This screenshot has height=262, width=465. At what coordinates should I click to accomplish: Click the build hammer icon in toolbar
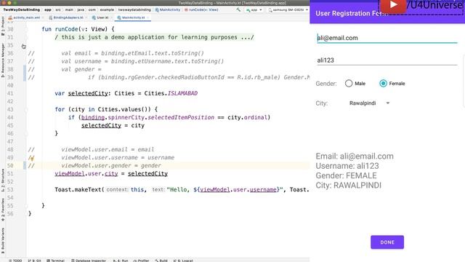click(x=238, y=9)
